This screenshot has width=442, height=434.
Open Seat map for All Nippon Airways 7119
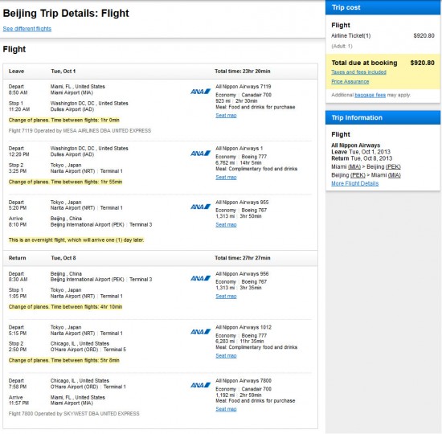tap(226, 116)
